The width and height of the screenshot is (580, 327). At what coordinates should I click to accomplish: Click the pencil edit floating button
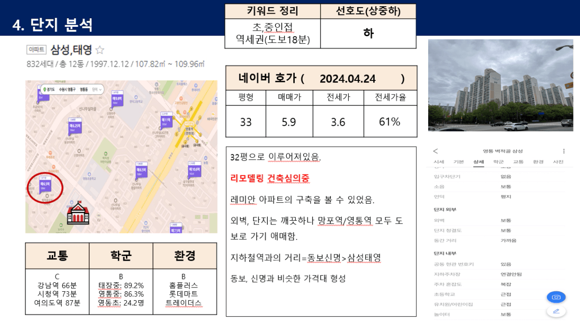click(x=556, y=311)
